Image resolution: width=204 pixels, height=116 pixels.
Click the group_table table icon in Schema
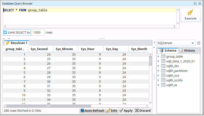(x=163, y=56)
